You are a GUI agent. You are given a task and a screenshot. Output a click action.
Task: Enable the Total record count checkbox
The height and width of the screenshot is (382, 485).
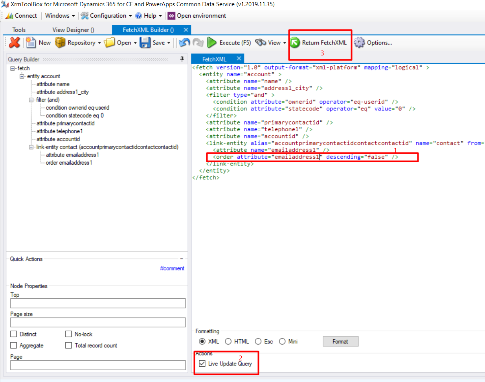(x=69, y=345)
